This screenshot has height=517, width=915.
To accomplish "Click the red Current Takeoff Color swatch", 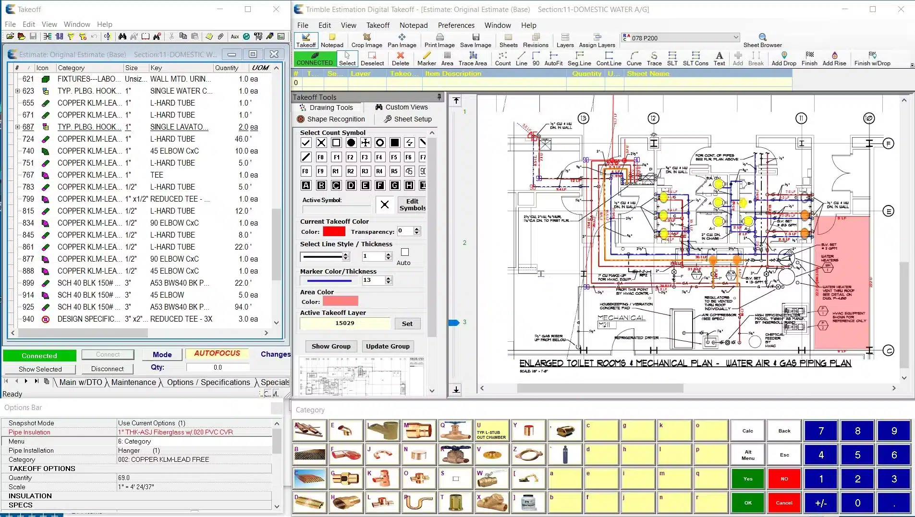I will coord(334,231).
